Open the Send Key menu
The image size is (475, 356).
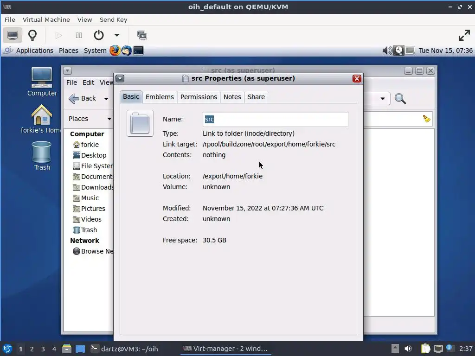coord(114,19)
